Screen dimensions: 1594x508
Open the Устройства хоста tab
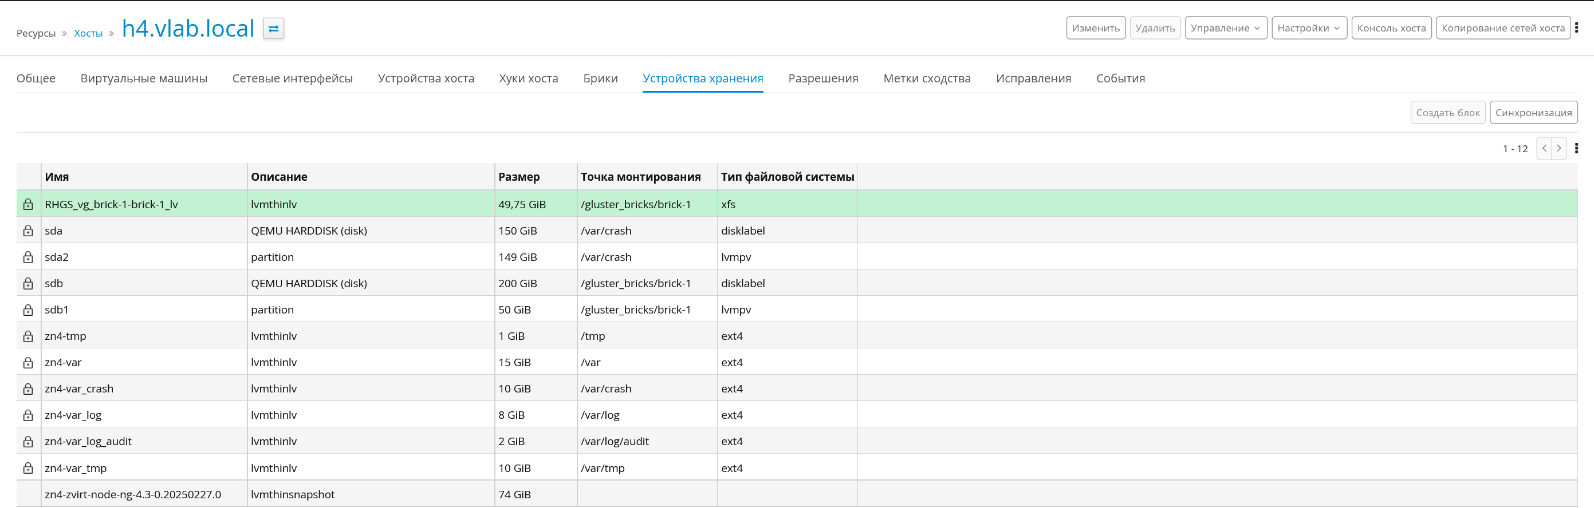pos(426,78)
